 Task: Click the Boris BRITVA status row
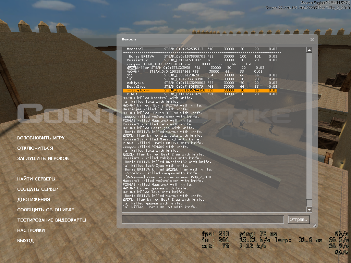[x=203, y=57]
